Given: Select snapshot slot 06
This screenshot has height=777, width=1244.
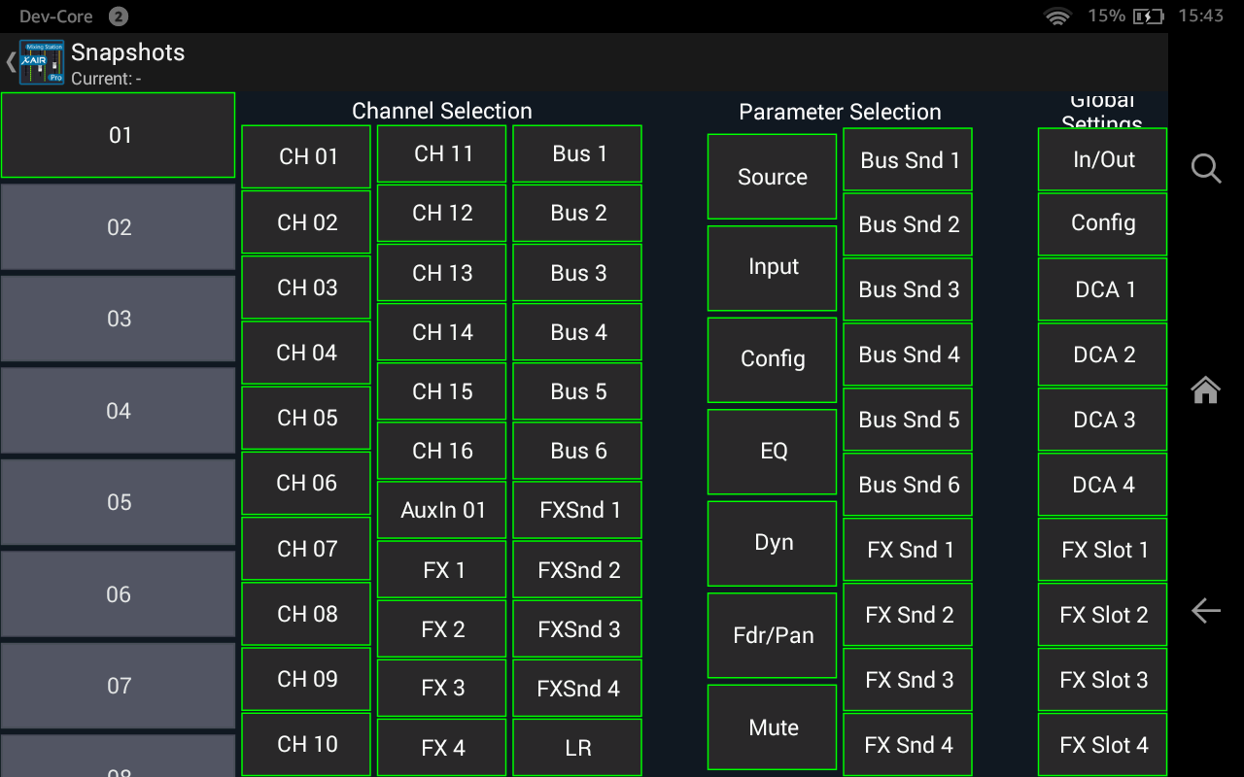Looking at the screenshot, I should (119, 594).
